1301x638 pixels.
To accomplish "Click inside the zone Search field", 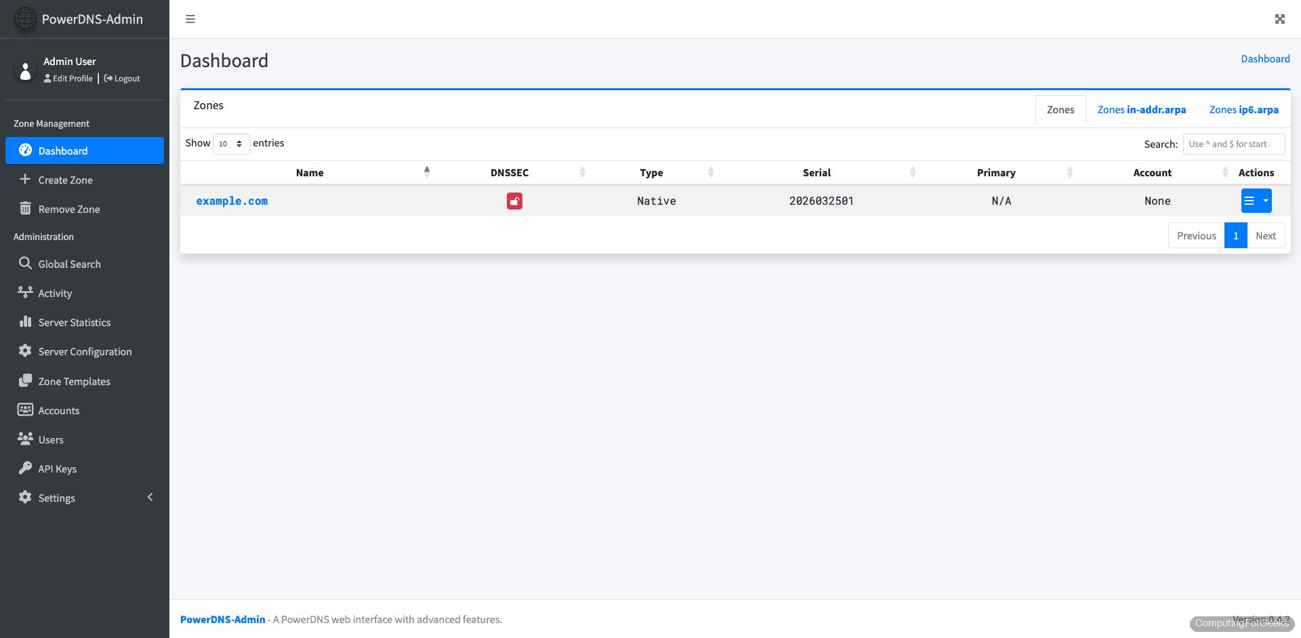I will [x=1233, y=144].
